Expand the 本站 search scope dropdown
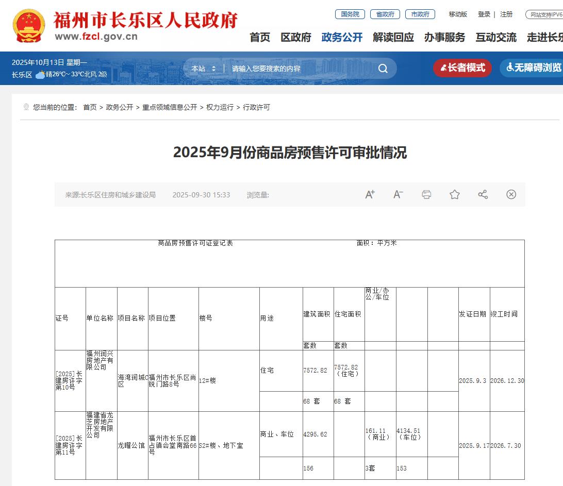 pyautogui.click(x=203, y=69)
